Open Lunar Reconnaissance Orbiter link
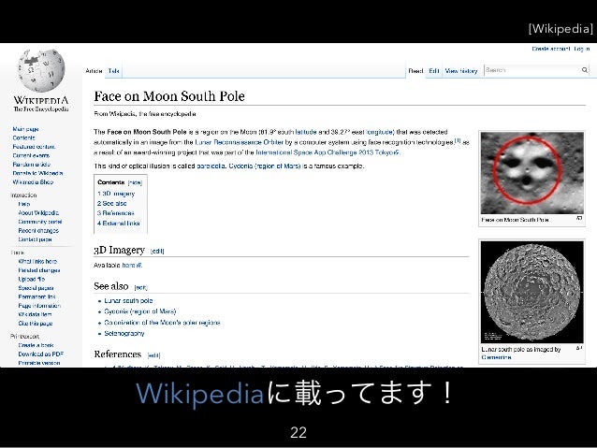 click(240, 142)
